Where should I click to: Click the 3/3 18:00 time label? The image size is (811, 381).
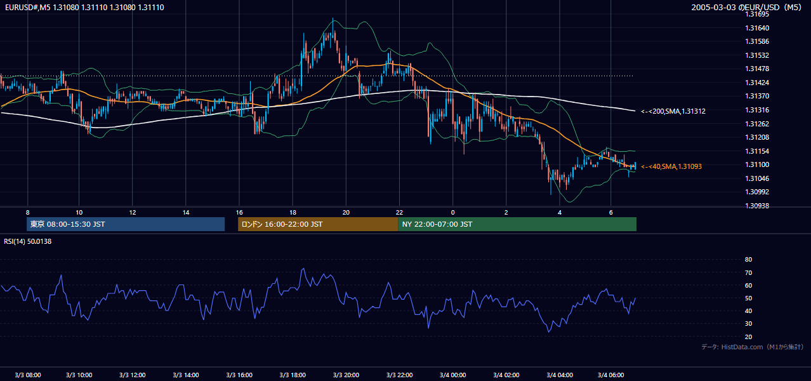[293, 375]
